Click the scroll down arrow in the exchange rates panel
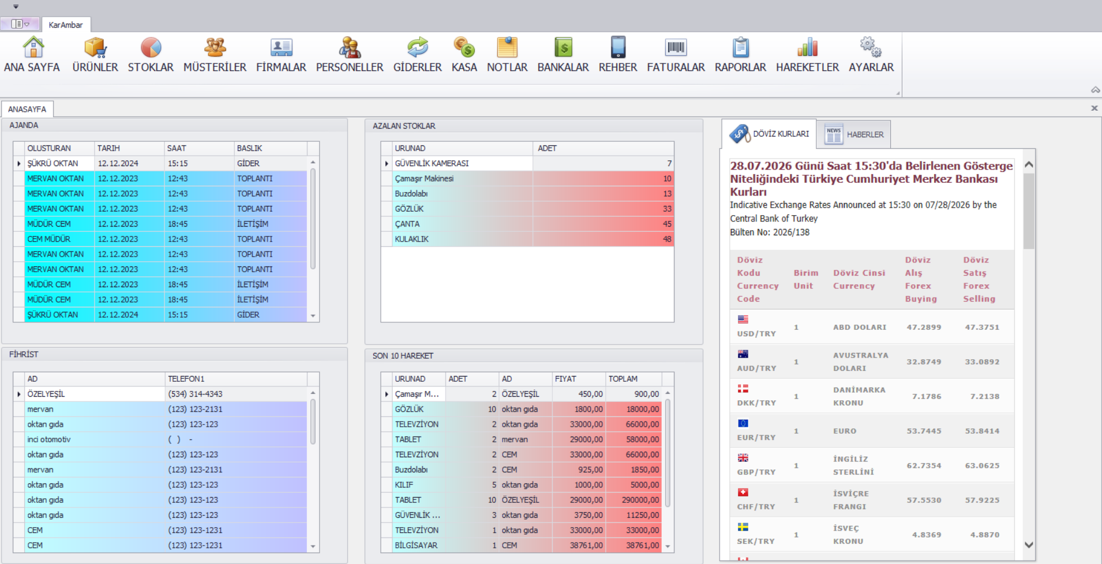 (x=1029, y=544)
